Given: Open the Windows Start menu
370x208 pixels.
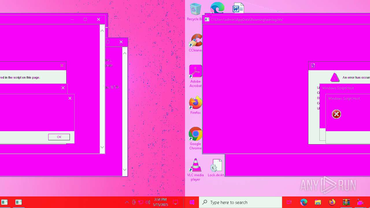Looking at the screenshot, I should point(192,202).
